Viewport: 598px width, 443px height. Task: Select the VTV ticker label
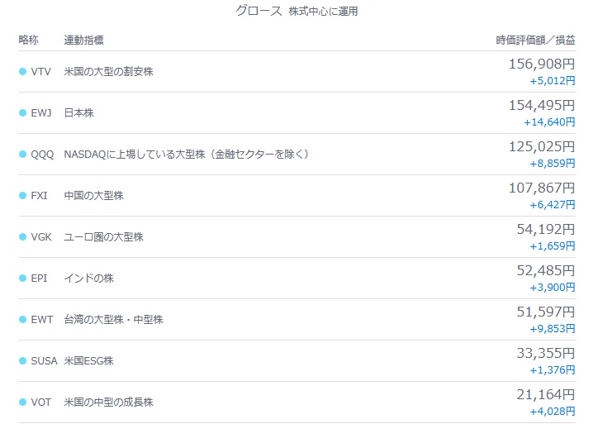tap(40, 72)
